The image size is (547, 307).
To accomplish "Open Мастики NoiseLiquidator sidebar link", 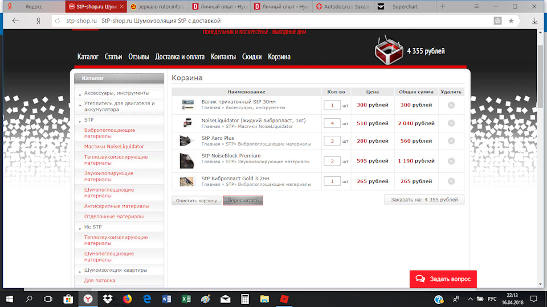I will 114,147.
